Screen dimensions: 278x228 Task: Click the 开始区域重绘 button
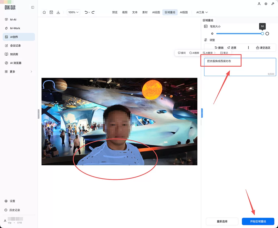point(258,221)
